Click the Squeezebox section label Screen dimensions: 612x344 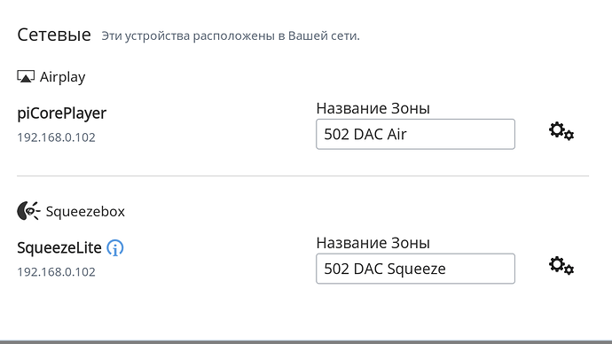click(x=85, y=211)
